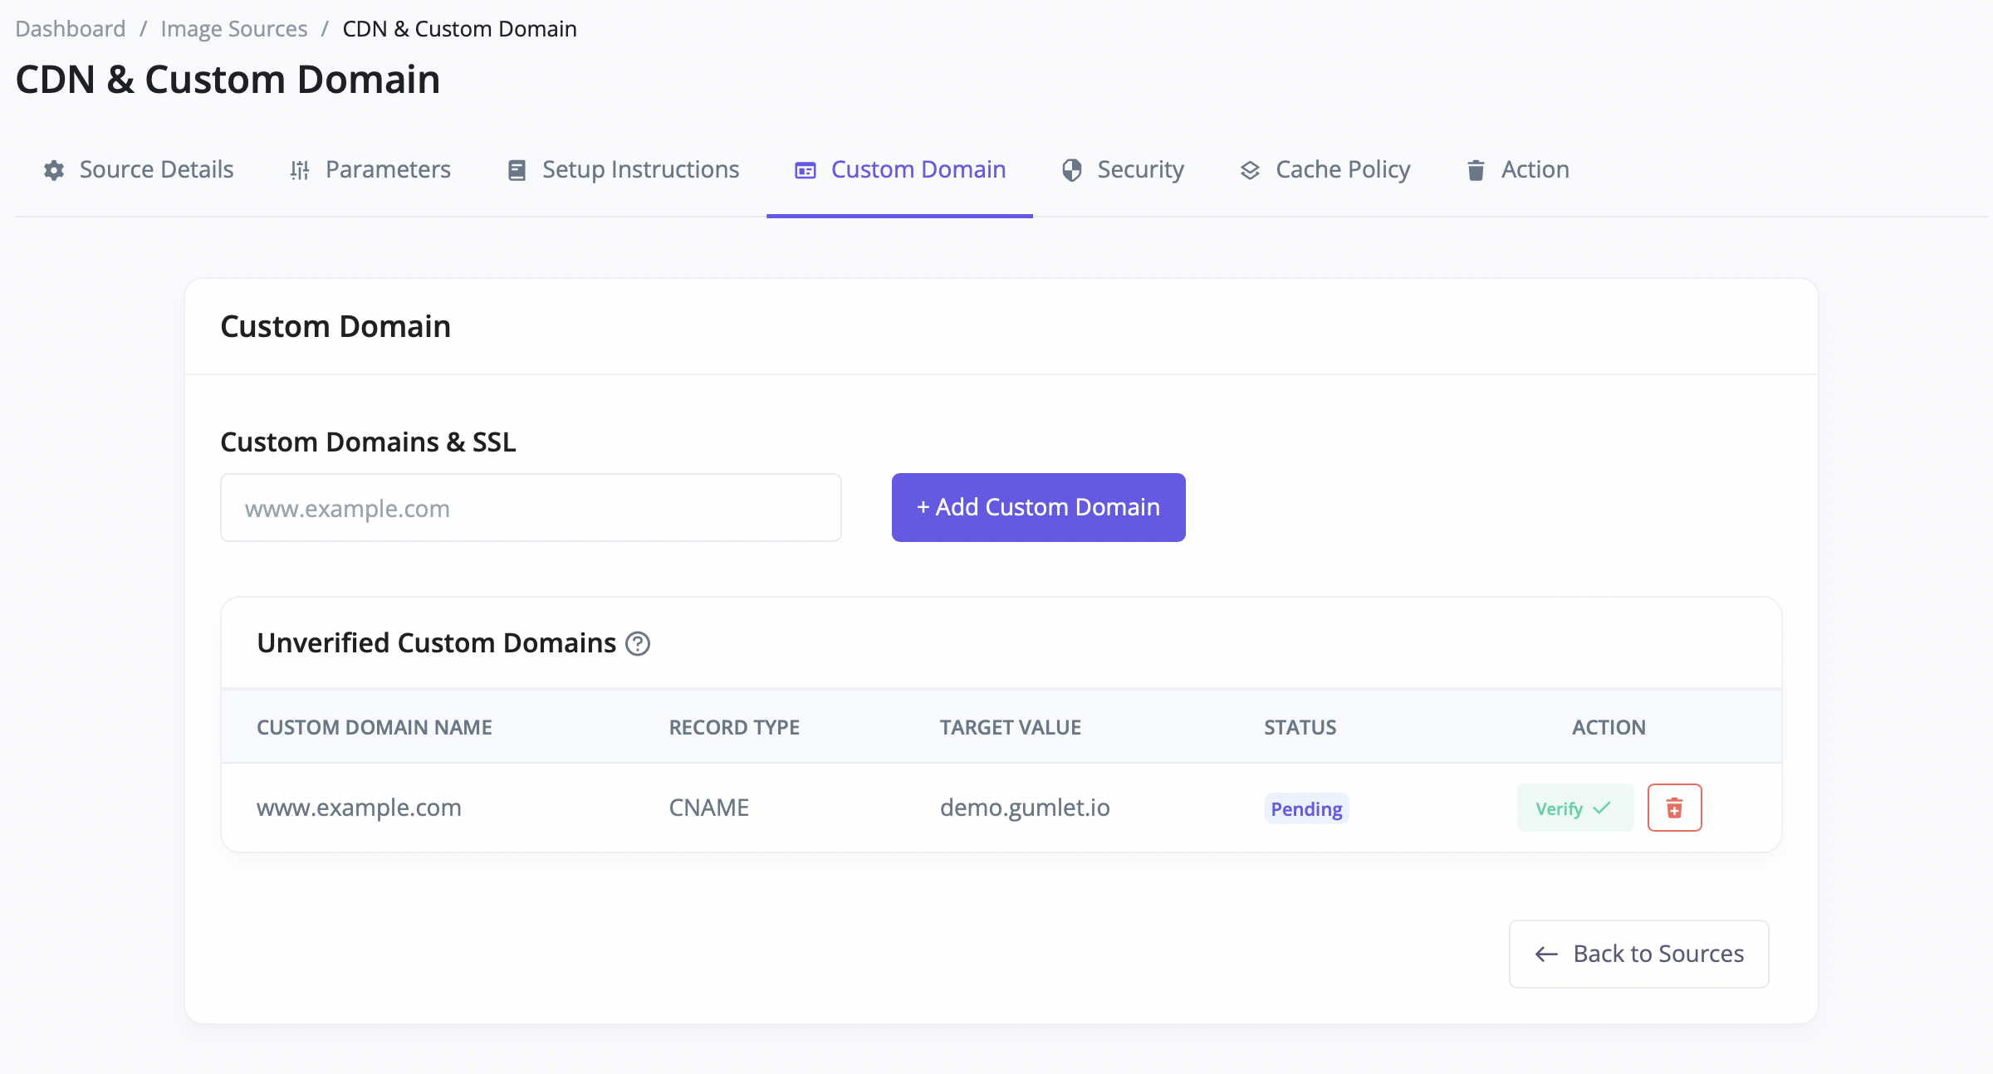
Task: Open the Cache Policy tab
Action: pos(1342,170)
